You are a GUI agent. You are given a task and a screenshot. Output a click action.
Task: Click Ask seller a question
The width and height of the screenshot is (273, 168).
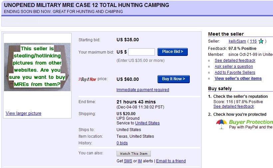[x=234, y=67]
